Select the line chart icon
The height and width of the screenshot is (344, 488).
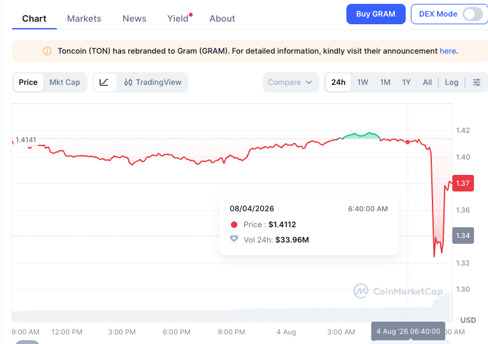point(104,82)
